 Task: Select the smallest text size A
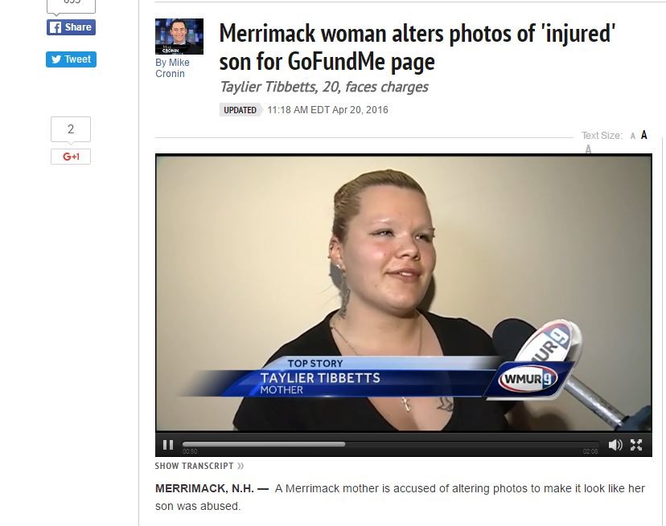(x=633, y=136)
